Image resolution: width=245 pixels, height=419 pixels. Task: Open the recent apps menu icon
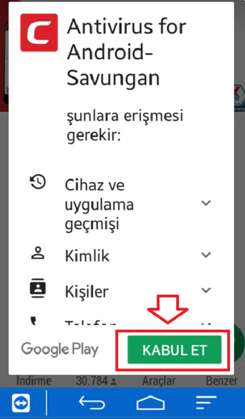pos(205,403)
